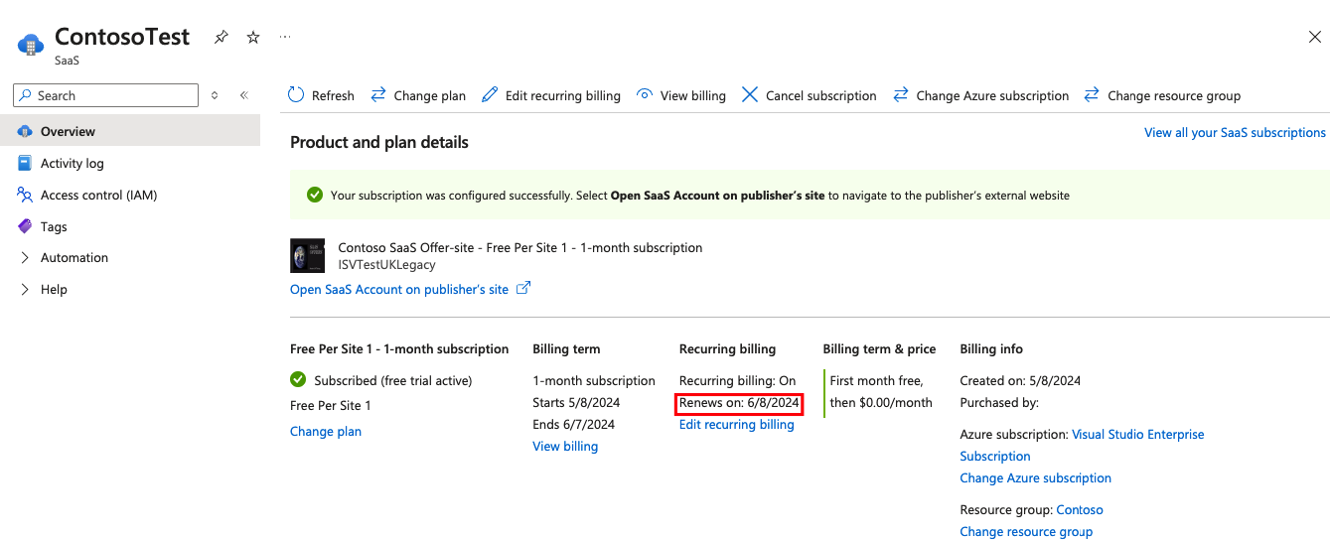
Task: Click the Cancel subscription X icon
Action: (x=750, y=95)
